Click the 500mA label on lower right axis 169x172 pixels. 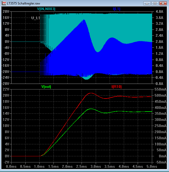tap(160, 95)
